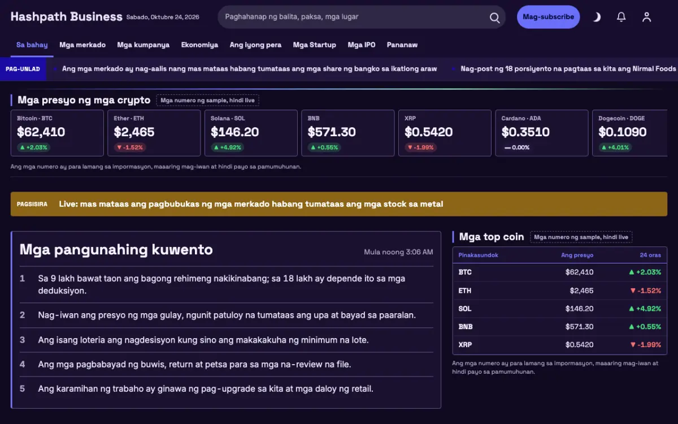678x424 pixels.
Task: Click the PAG-UNLAD ticker label
Action: [x=23, y=68]
